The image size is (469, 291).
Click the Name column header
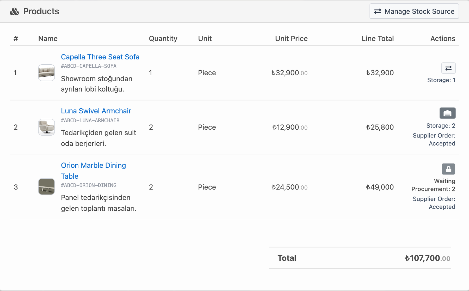pyautogui.click(x=48, y=39)
